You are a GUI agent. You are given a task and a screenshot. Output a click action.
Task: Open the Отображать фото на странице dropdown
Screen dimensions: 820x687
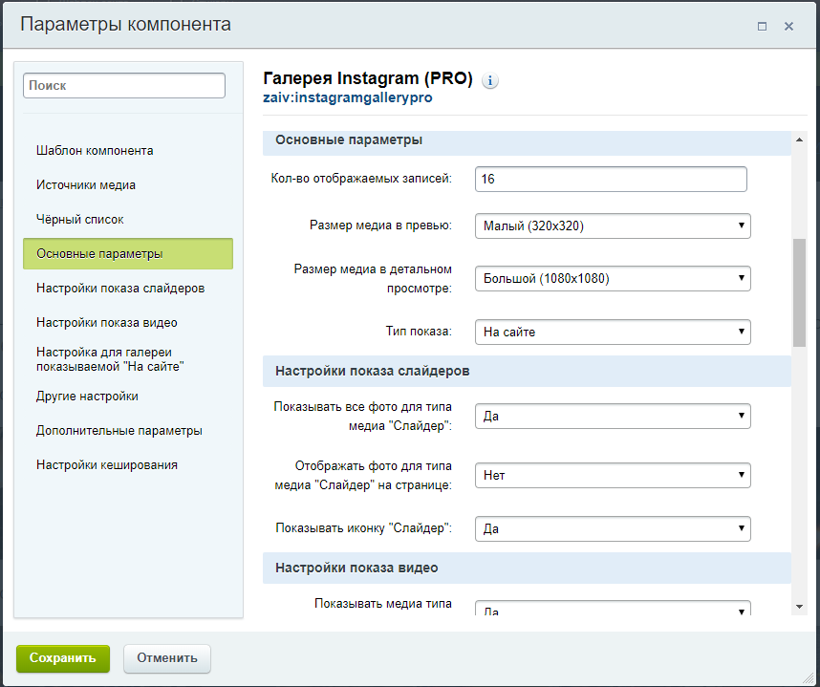click(x=613, y=475)
